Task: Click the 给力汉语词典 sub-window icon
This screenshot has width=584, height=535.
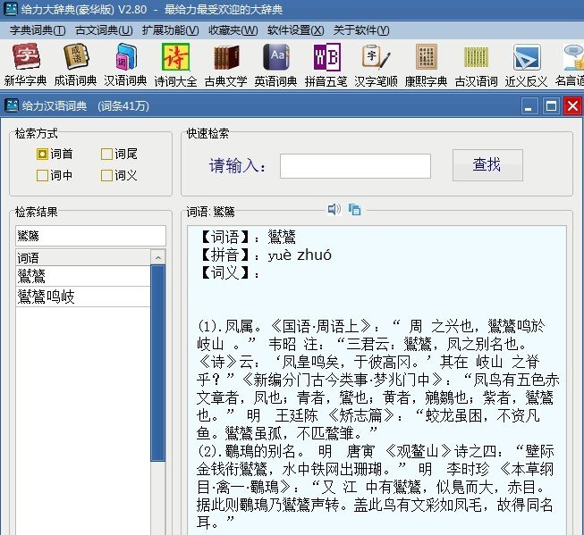Action: [12, 105]
